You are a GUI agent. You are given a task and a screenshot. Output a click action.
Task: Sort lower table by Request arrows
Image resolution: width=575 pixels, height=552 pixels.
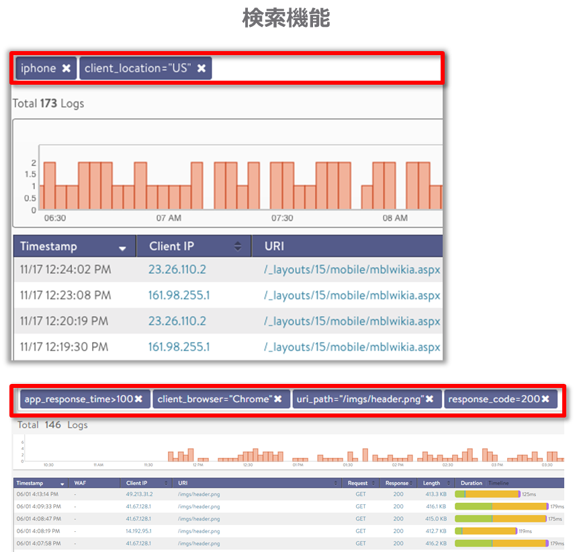(x=373, y=483)
